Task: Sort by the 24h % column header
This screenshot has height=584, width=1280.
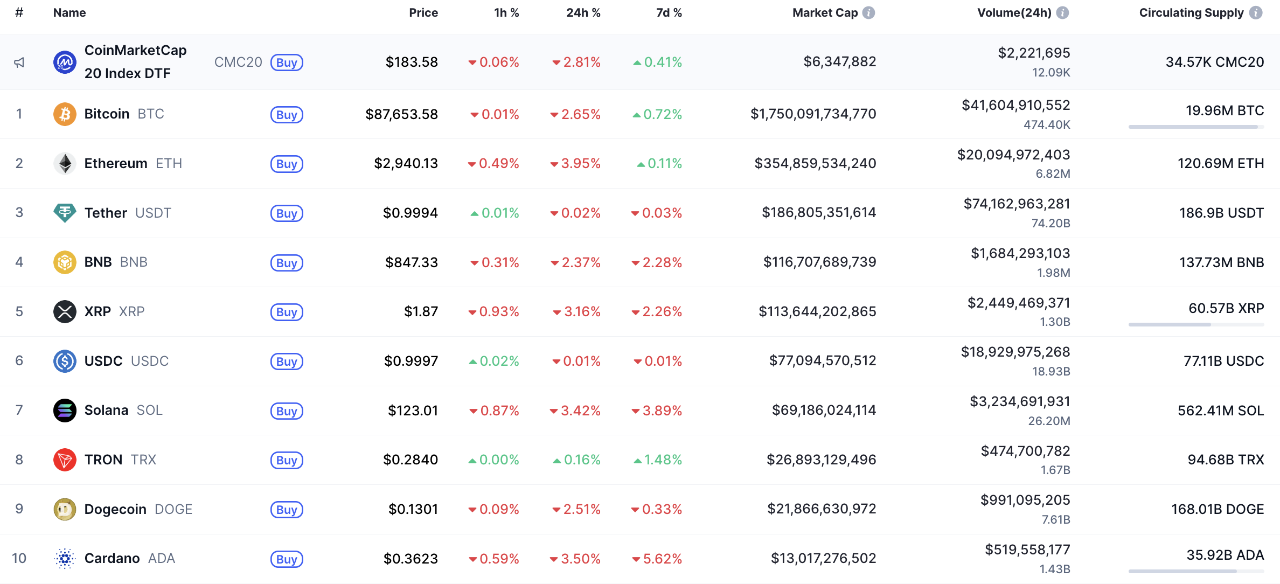Action: coord(583,13)
